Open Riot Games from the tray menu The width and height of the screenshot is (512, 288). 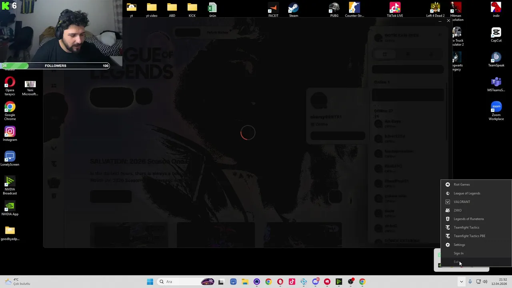pyautogui.click(x=476, y=184)
